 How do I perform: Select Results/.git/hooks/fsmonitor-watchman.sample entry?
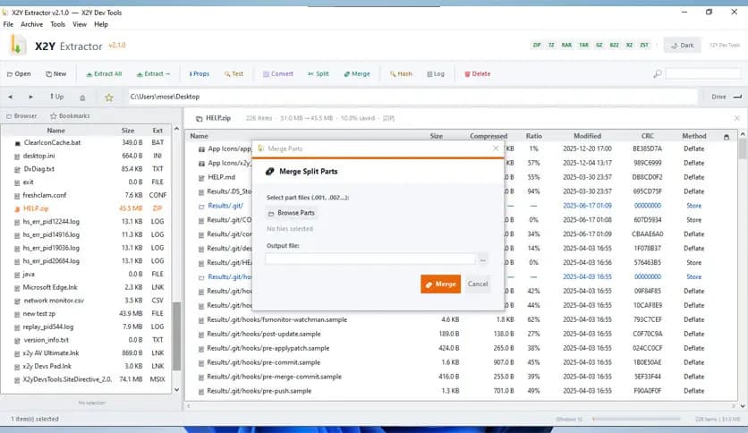coord(462,319)
